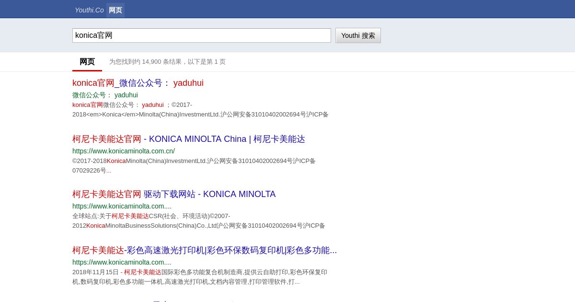Viewport: 575px width, 302px height.
Task: Select the 网页 results tab under search
Action: coord(87,62)
